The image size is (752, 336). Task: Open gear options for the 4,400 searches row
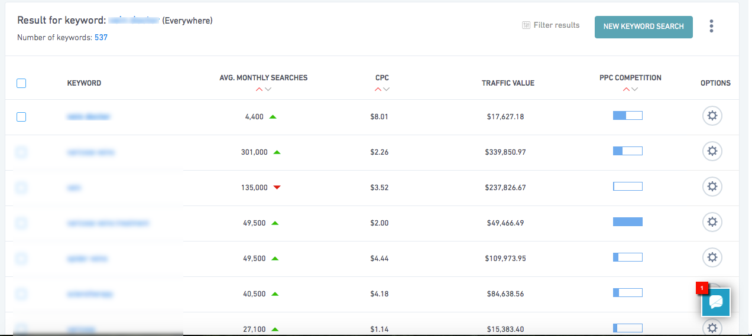point(712,116)
